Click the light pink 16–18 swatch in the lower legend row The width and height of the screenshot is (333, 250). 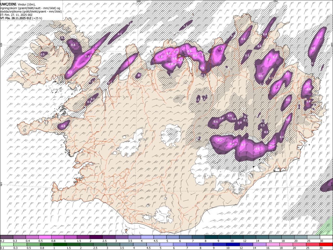click(x=272, y=244)
